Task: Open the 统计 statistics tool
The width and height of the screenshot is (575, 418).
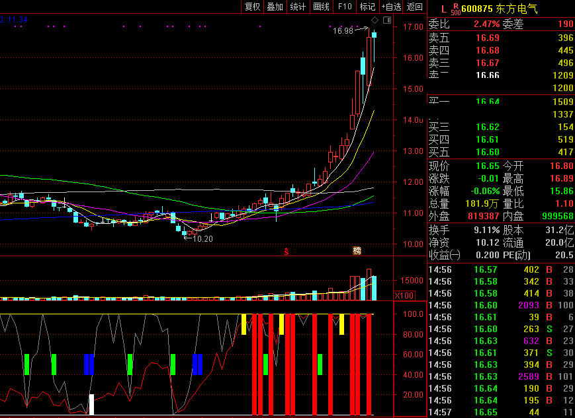Action: [x=298, y=7]
